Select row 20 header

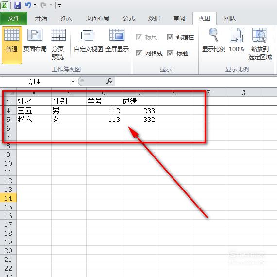click(x=8, y=250)
